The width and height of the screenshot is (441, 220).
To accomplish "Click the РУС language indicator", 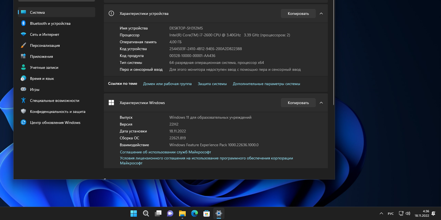I will click(x=391, y=213).
